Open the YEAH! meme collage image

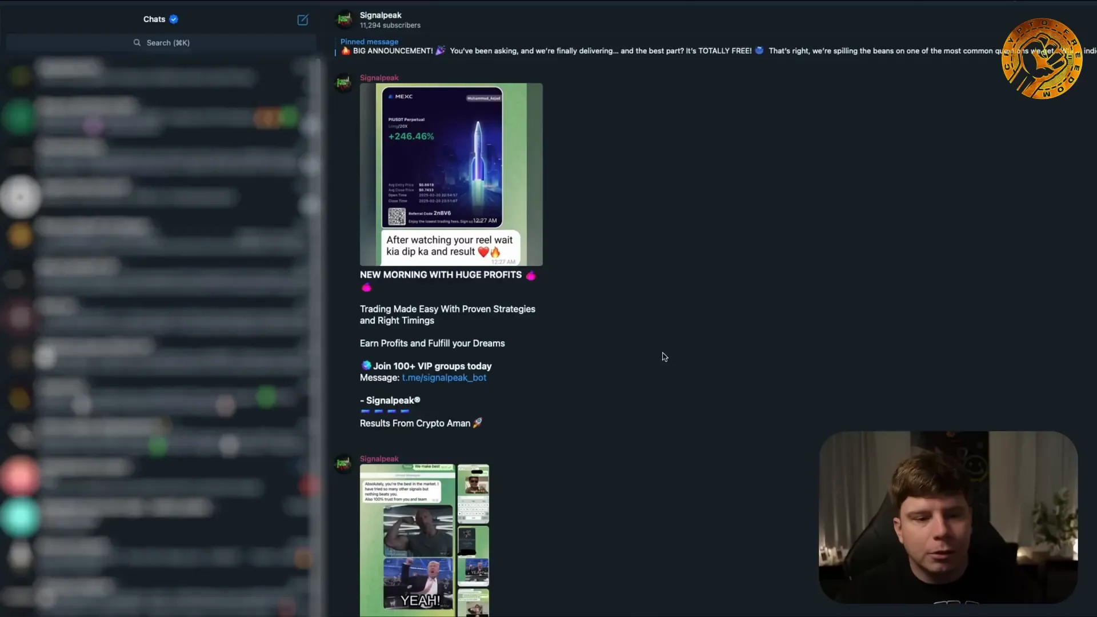[407, 540]
